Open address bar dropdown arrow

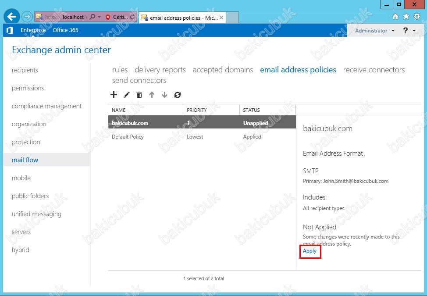100,17
